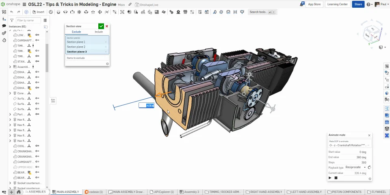Confirm section view with green checkmark
The image size is (390, 195).
pyautogui.click(x=101, y=26)
